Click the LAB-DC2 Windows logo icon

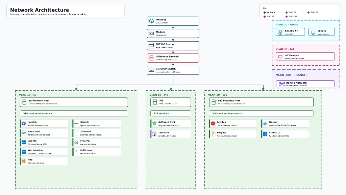[x=265, y=134]
